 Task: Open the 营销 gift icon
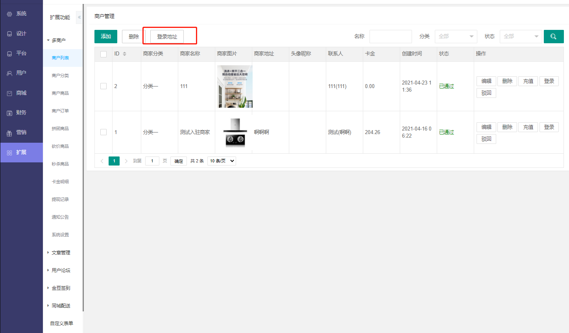click(x=9, y=133)
